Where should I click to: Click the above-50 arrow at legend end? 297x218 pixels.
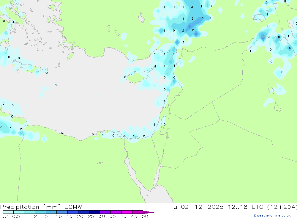coord(148,212)
